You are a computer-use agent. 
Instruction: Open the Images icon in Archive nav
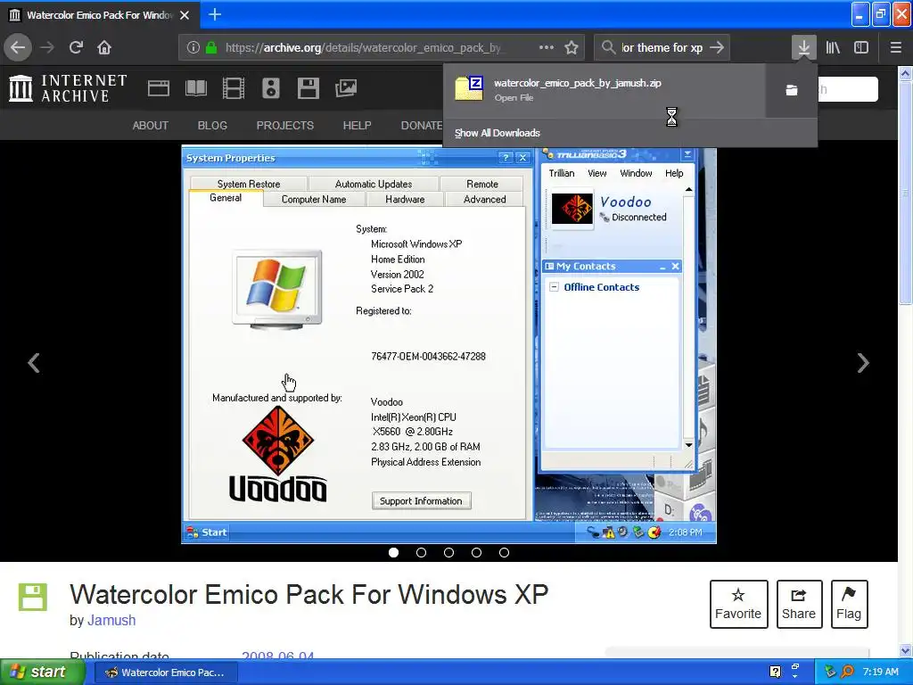(346, 88)
